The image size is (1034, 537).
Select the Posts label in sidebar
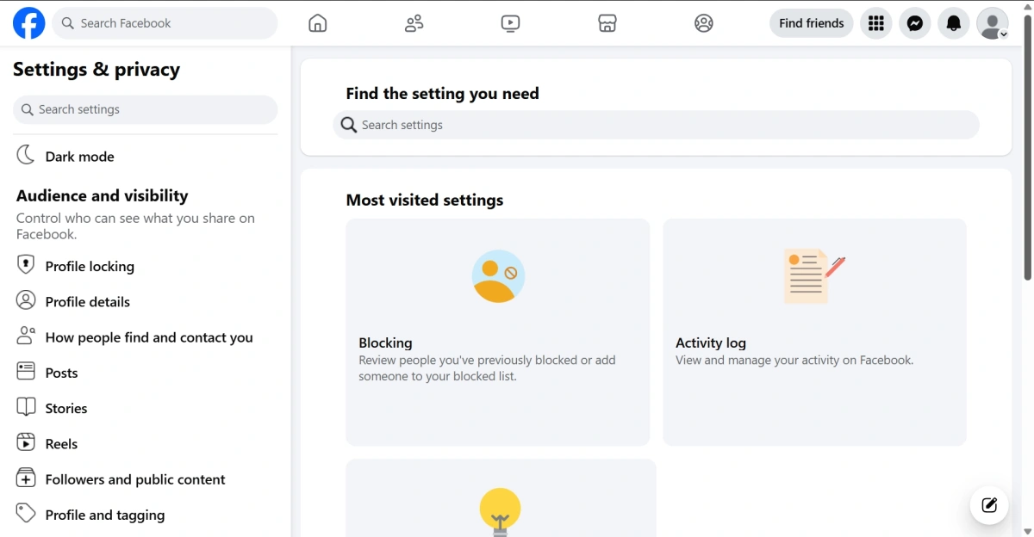coord(62,373)
